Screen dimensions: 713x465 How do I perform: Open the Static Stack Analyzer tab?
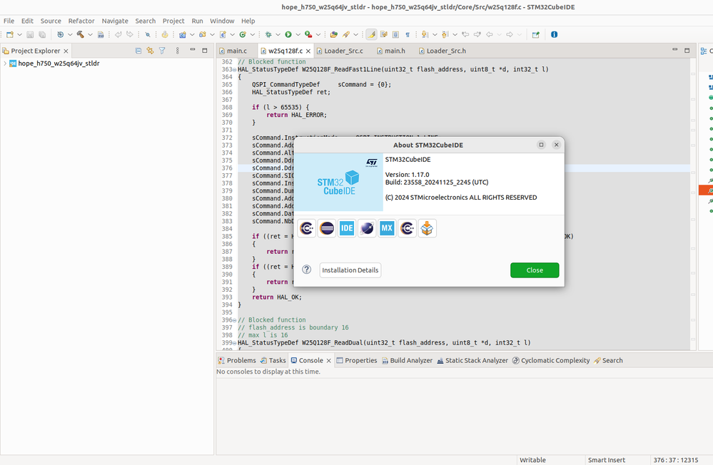pyautogui.click(x=472, y=360)
